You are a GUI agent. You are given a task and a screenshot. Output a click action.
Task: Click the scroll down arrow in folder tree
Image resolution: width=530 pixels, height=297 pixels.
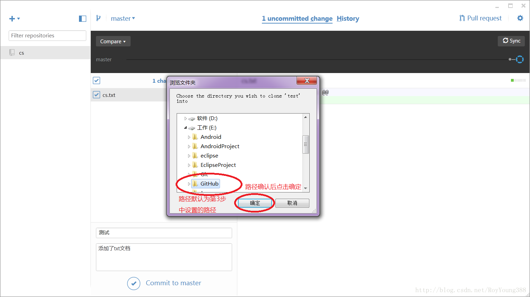click(306, 188)
